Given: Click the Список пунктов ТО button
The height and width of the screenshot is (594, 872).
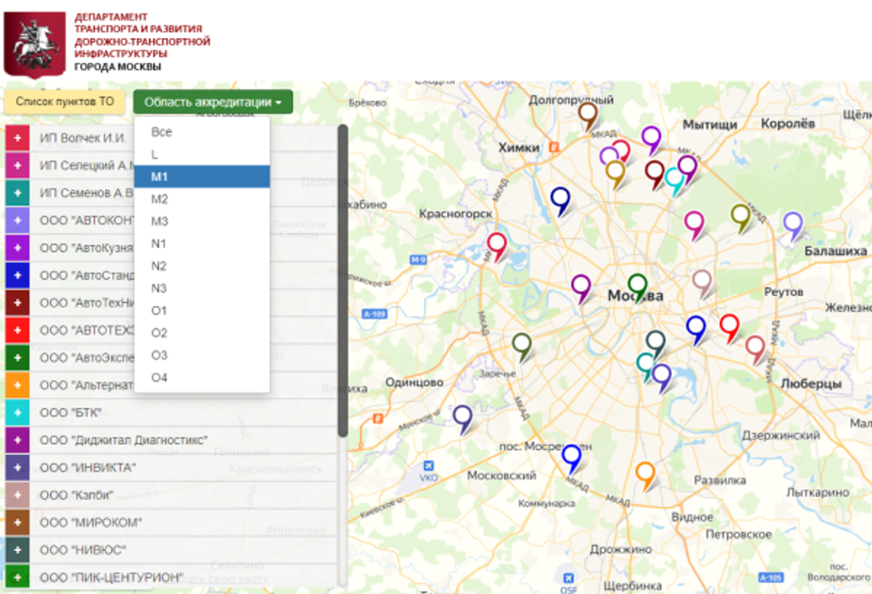Looking at the screenshot, I should [x=65, y=102].
